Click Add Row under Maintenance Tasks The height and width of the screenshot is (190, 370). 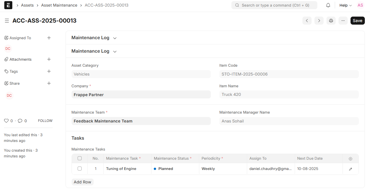(x=82, y=182)
